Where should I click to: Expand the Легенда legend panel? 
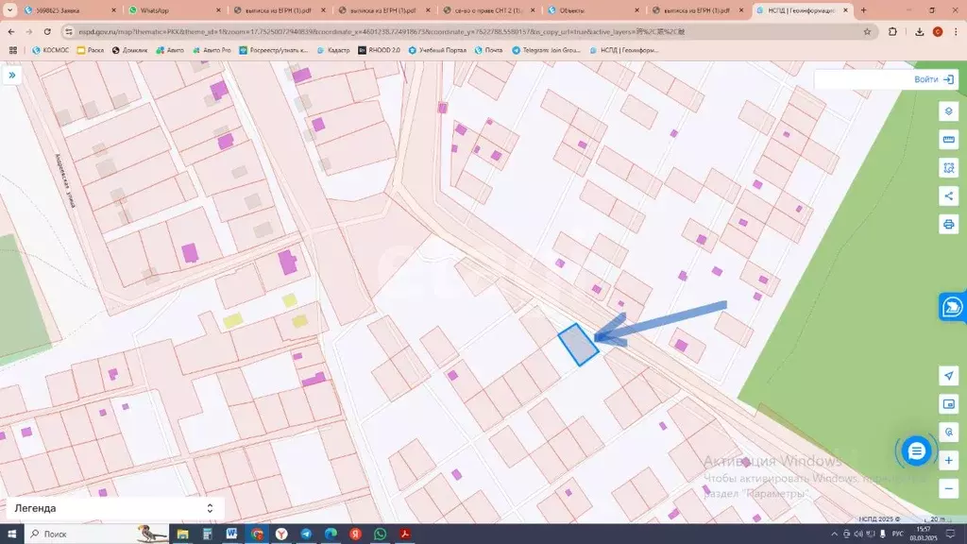tap(115, 508)
